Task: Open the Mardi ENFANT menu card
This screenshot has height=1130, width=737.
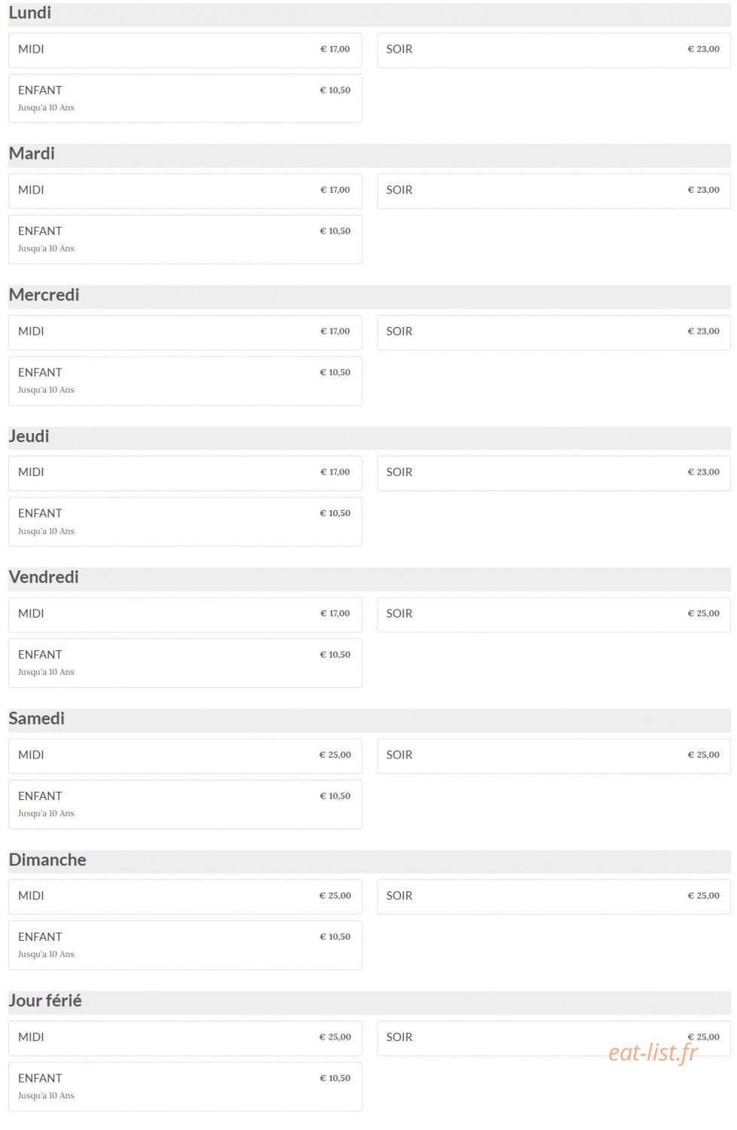Action: (x=185, y=240)
